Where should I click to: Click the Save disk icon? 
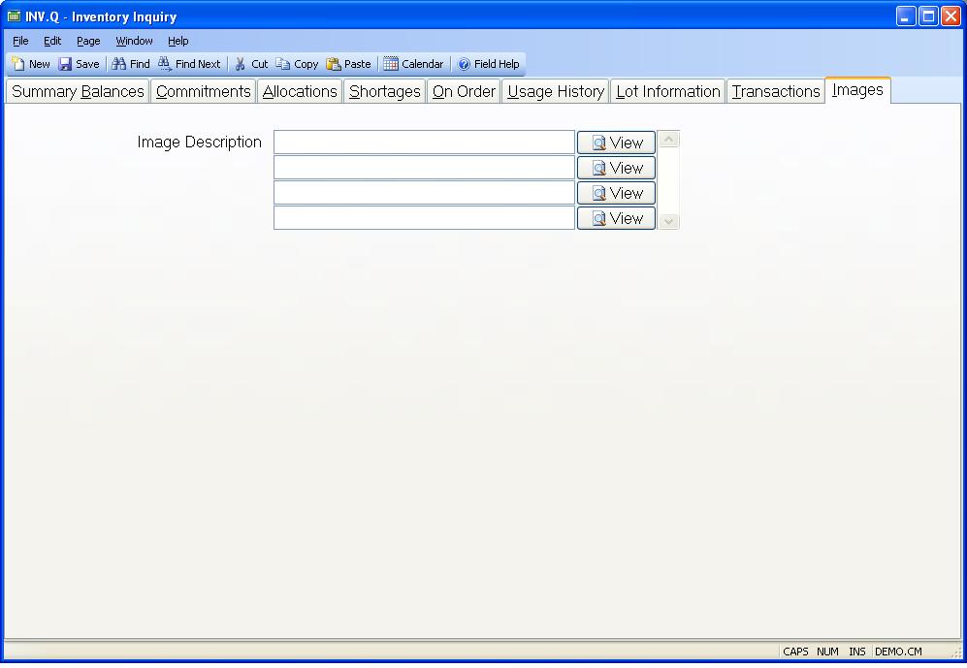coord(65,64)
